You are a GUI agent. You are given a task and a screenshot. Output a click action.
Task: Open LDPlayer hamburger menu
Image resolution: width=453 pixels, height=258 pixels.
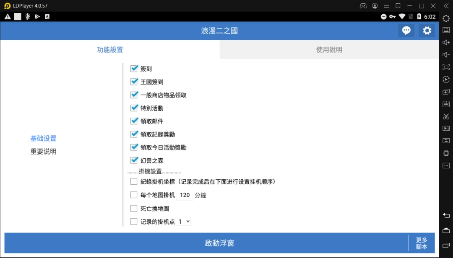(387, 6)
